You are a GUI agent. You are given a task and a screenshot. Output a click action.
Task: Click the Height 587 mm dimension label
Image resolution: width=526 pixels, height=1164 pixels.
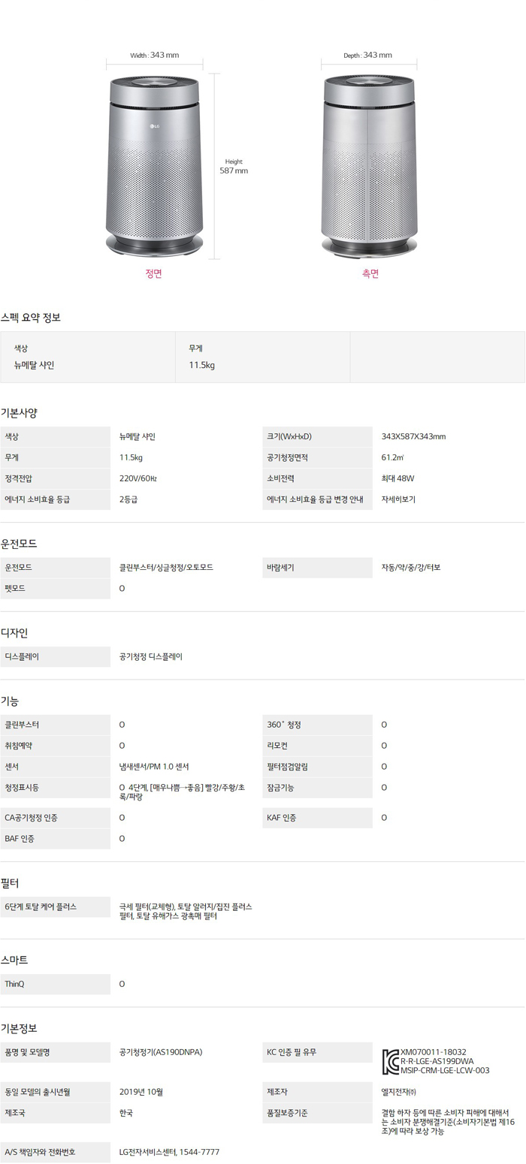(x=233, y=167)
